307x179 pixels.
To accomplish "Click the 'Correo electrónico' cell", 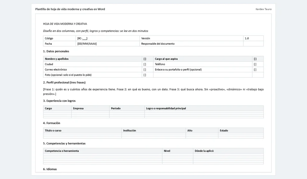I will pyautogui.click(x=93, y=69).
